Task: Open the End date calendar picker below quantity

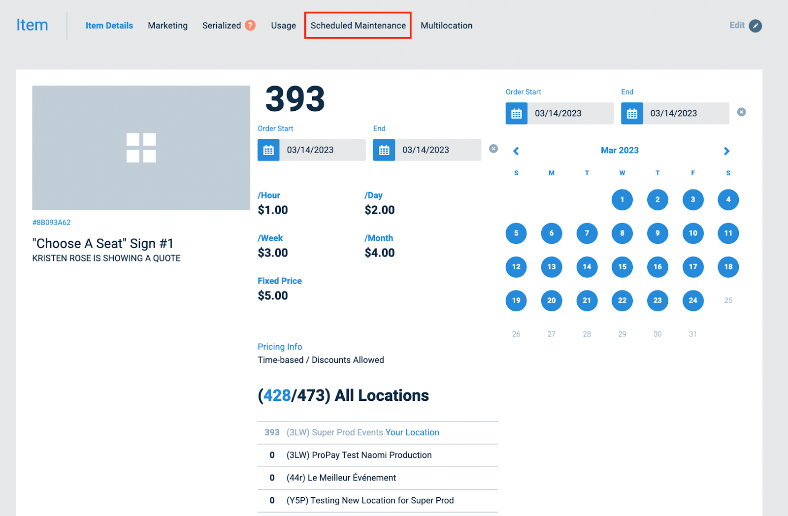Action: tap(384, 150)
